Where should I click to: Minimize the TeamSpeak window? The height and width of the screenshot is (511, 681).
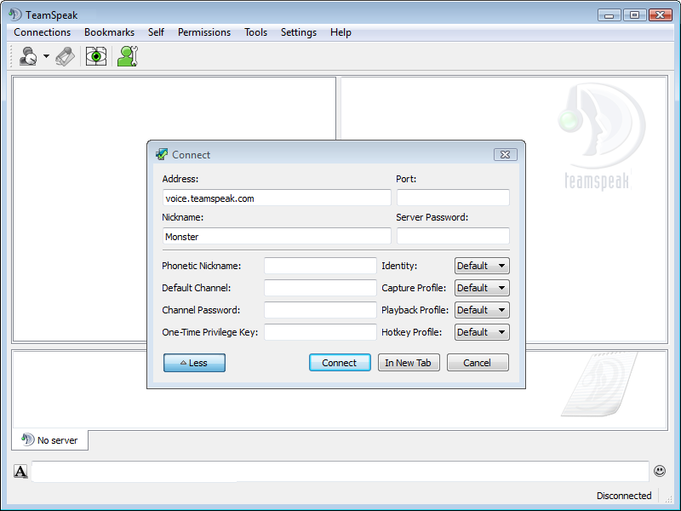(609, 15)
